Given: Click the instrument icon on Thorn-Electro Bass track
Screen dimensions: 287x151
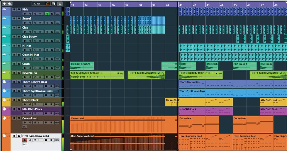Looking at the screenshot, I should click(4, 82).
